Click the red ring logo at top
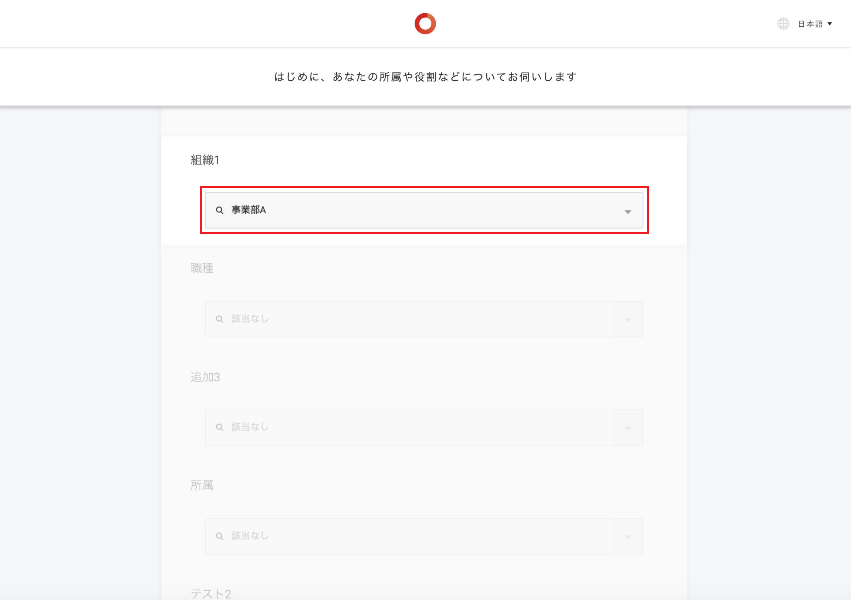Viewport: 851px width, 600px height. click(425, 24)
